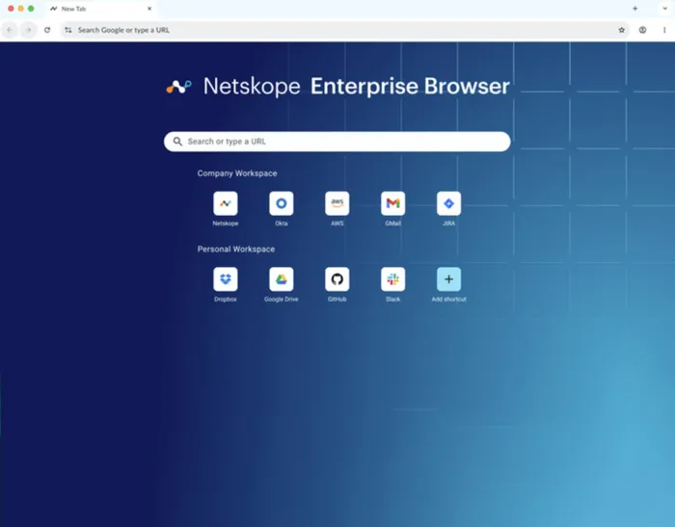
Task: Click the Add shortcut plus tile
Action: (448, 279)
